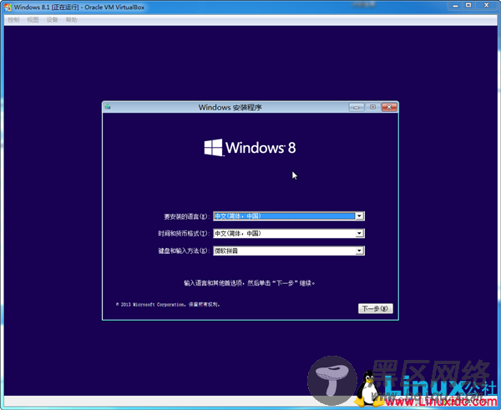501x410 pixels.
Task: Click the 时间和货币格式 label
Action: [x=184, y=234]
